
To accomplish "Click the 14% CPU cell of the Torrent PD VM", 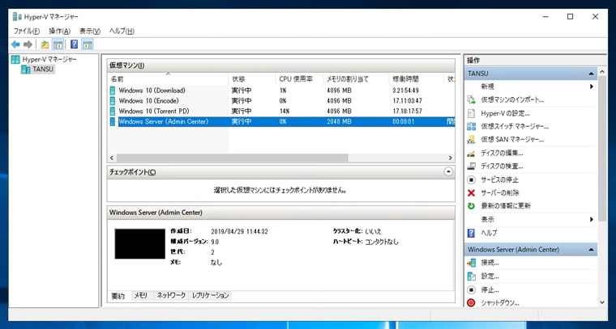I will [x=284, y=112].
